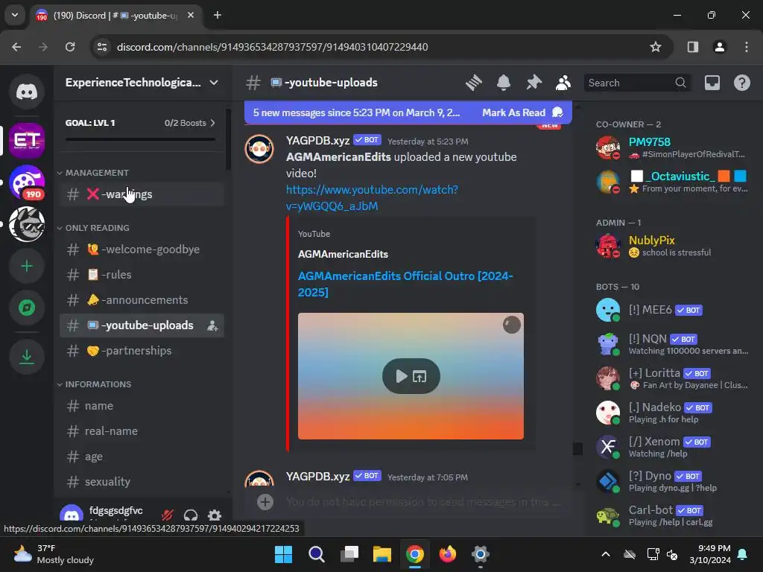Open the -warnings channel
This screenshot has width=763, height=572.
point(142,194)
